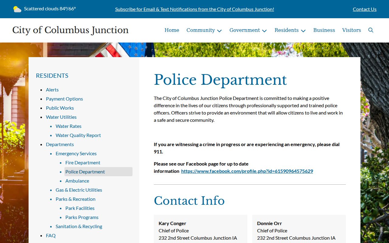Viewport: 389px width, 243px height.
Task: View the Water Rates page
Action: click(x=68, y=126)
